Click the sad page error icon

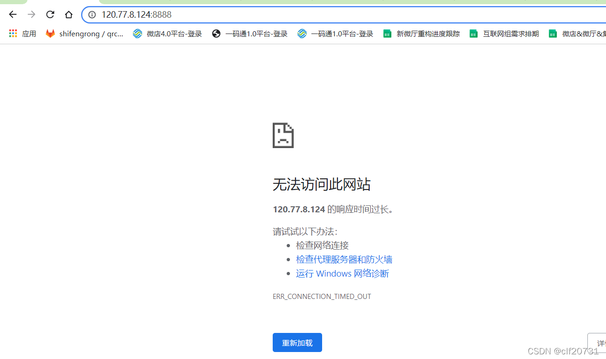point(283,135)
